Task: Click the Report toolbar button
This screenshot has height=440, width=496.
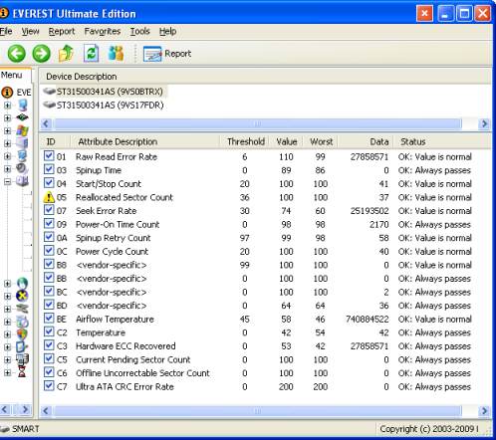Action: 167,54
